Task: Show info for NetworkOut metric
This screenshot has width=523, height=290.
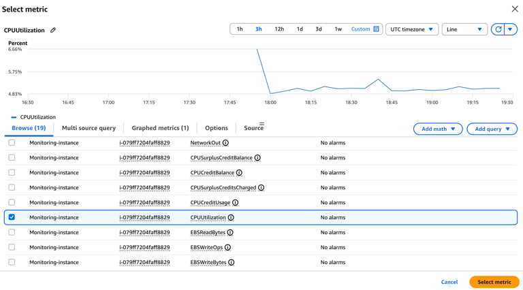Action: tap(225, 143)
